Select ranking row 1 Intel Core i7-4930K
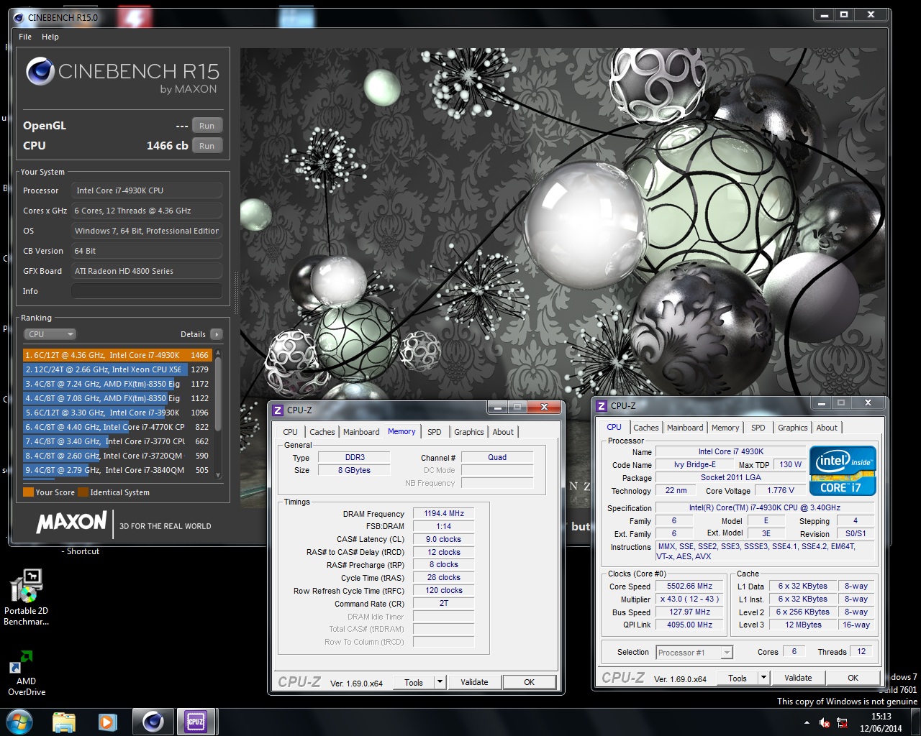The image size is (921, 736). (117, 355)
